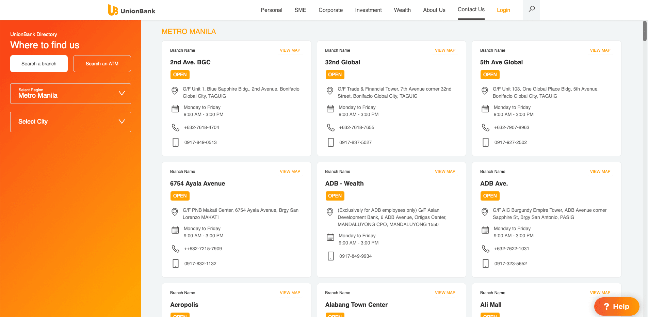Click phone icon beside +632-7618-7655
This screenshot has width=648, height=317.
[330, 128]
